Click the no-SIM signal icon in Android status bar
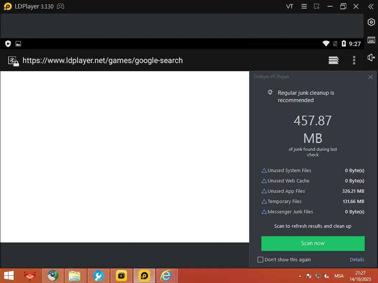 pyautogui.click(x=335, y=43)
